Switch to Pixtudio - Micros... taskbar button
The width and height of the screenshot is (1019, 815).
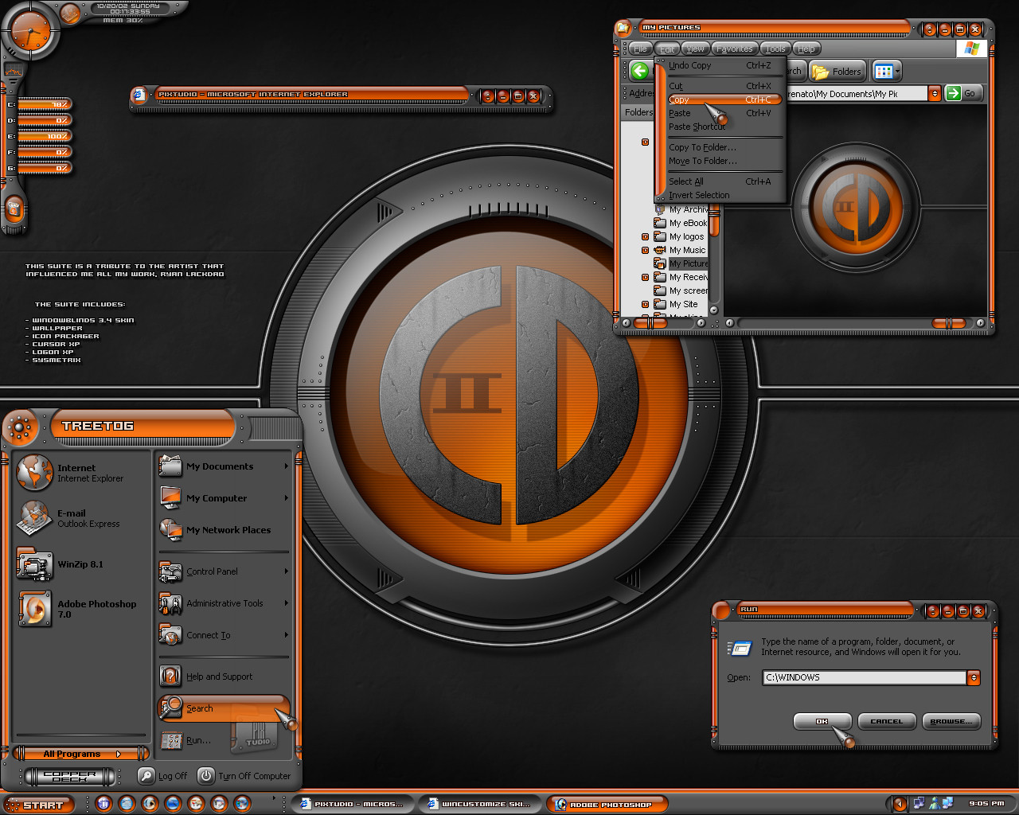pyautogui.click(x=351, y=804)
